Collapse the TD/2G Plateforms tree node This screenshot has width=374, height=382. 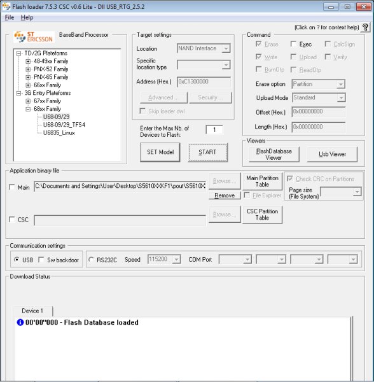[x=18, y=53]
